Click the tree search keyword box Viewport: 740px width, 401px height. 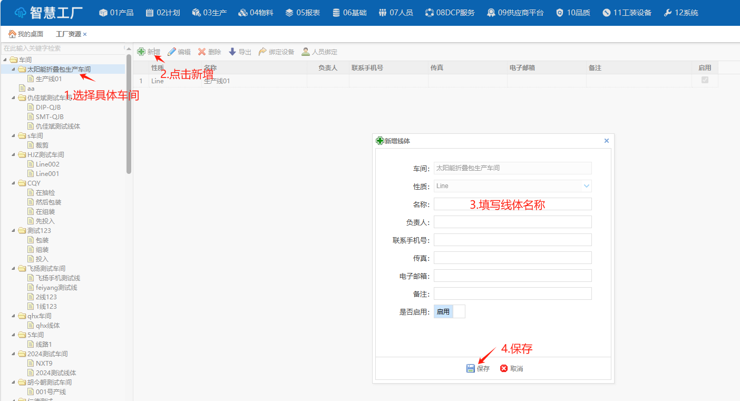(x=62, y=48)
